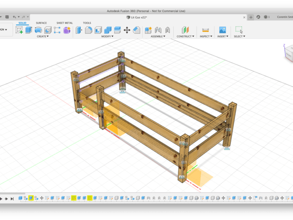The width and height of the screenshot is (293, 220).
Task: Expand the CREATE dropdown menu
Action: click(42, 36)
